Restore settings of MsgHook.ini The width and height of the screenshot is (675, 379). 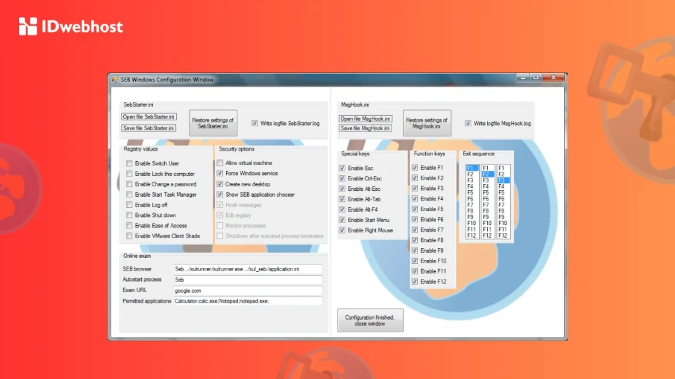tap(427, 123)
